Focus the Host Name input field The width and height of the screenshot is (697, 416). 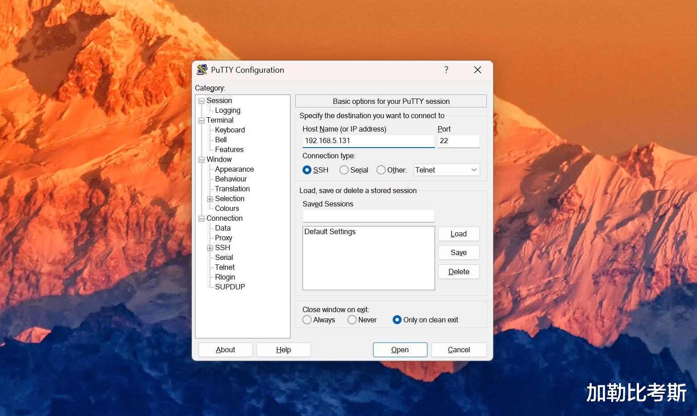369,141
